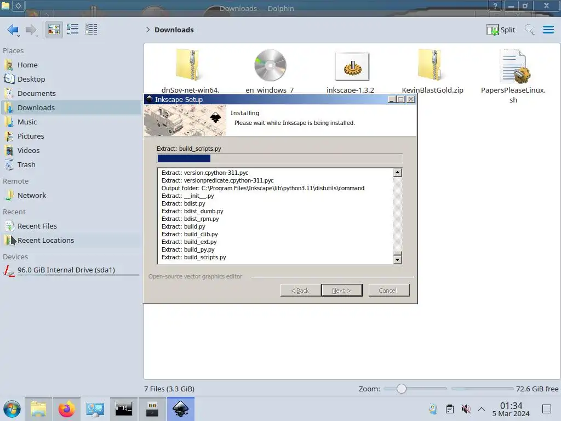Screen dimensions: 561x421
Task: Open Recent Locations entry
Action: (72, 241)
